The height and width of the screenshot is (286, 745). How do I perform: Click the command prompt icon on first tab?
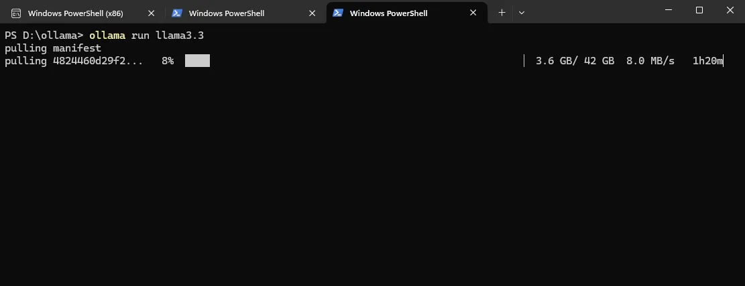[16, 13]
